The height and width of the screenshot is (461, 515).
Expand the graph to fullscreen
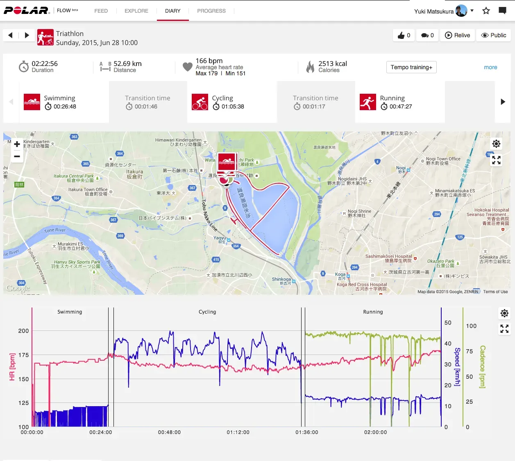[x=504, y=329]
